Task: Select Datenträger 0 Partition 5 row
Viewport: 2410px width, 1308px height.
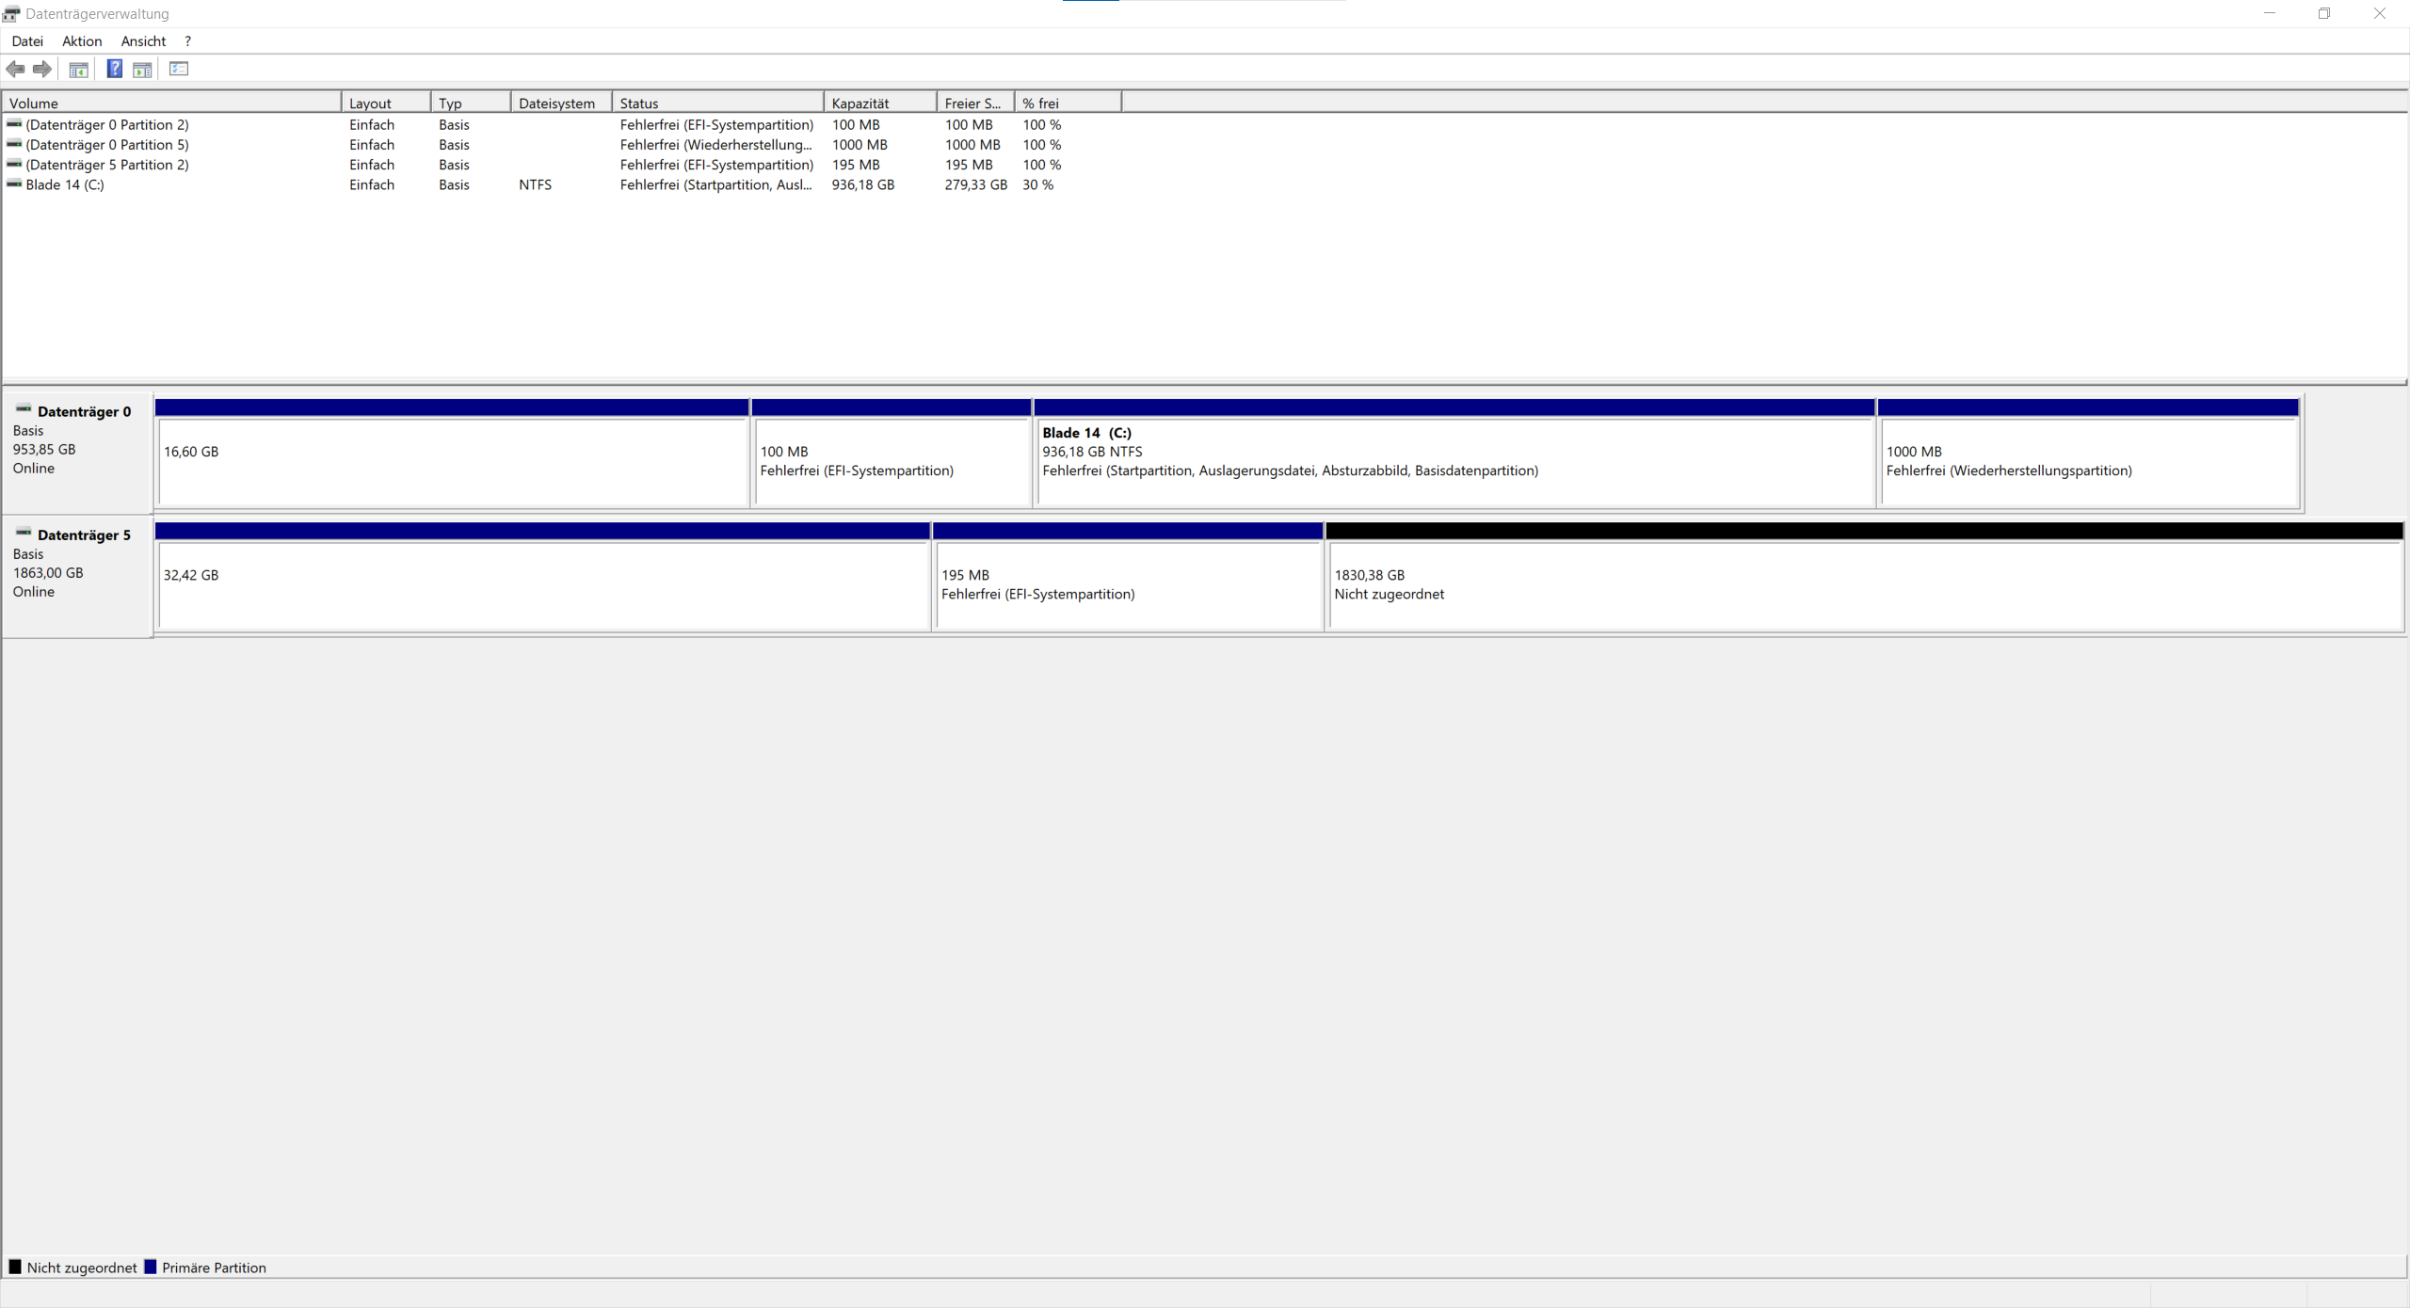Action: (107, 145)
